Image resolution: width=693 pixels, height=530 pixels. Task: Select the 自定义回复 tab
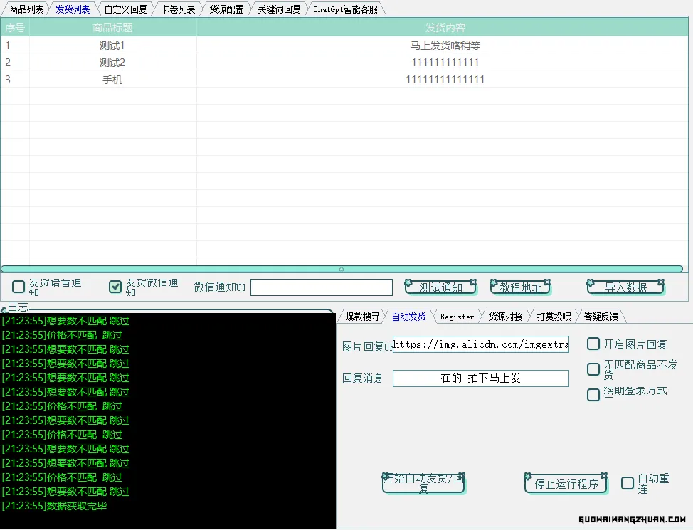[125, 9]
